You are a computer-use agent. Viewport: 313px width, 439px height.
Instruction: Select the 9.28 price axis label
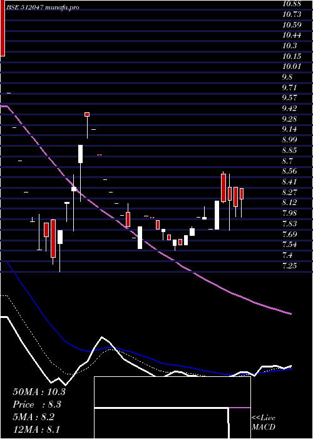[x=289, y=119]
